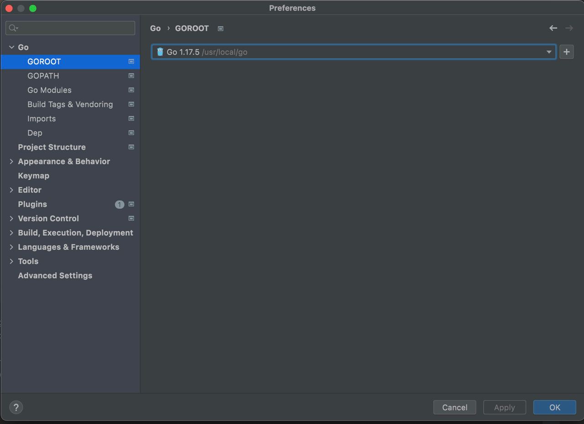This screenshot has width=584, height=424.
Task: Expand the Editor settings section
Action: coord(11,190)
